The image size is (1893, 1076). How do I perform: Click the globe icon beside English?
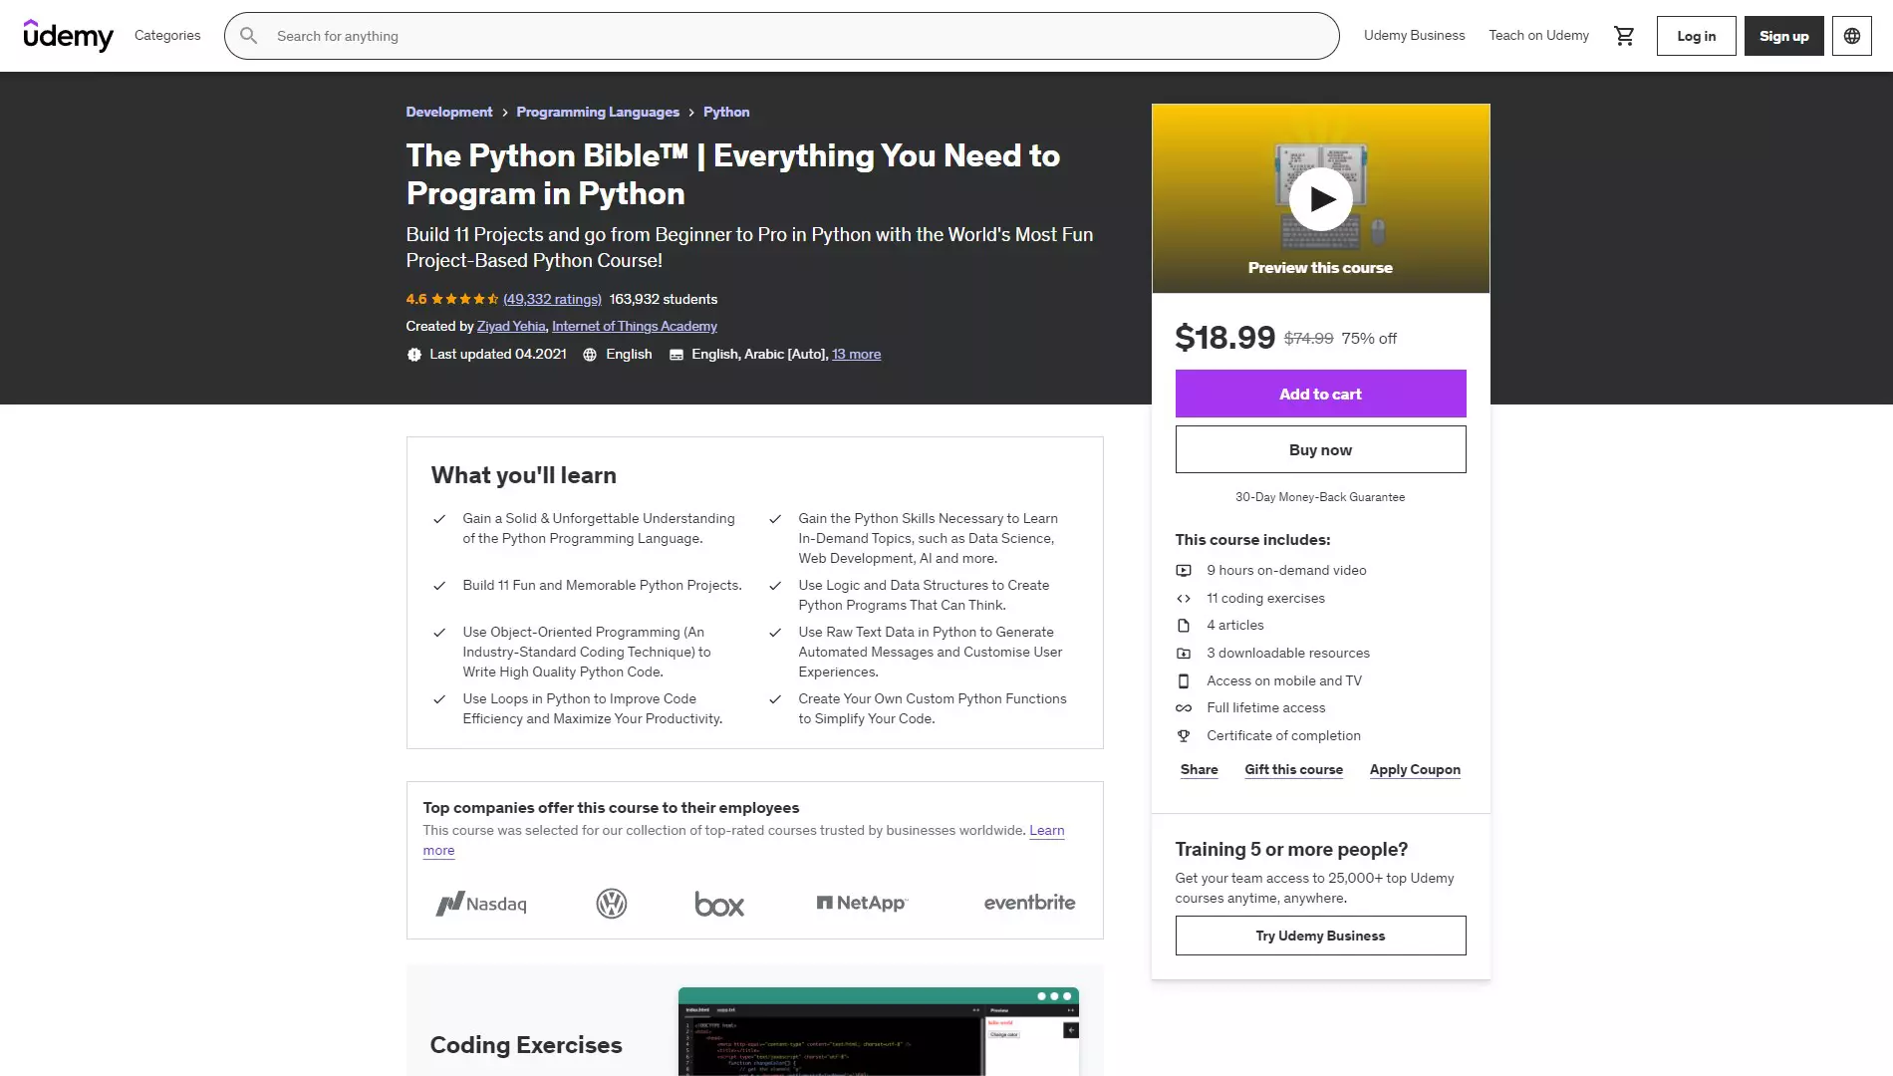pyautogui.click(x=590, y=355)
